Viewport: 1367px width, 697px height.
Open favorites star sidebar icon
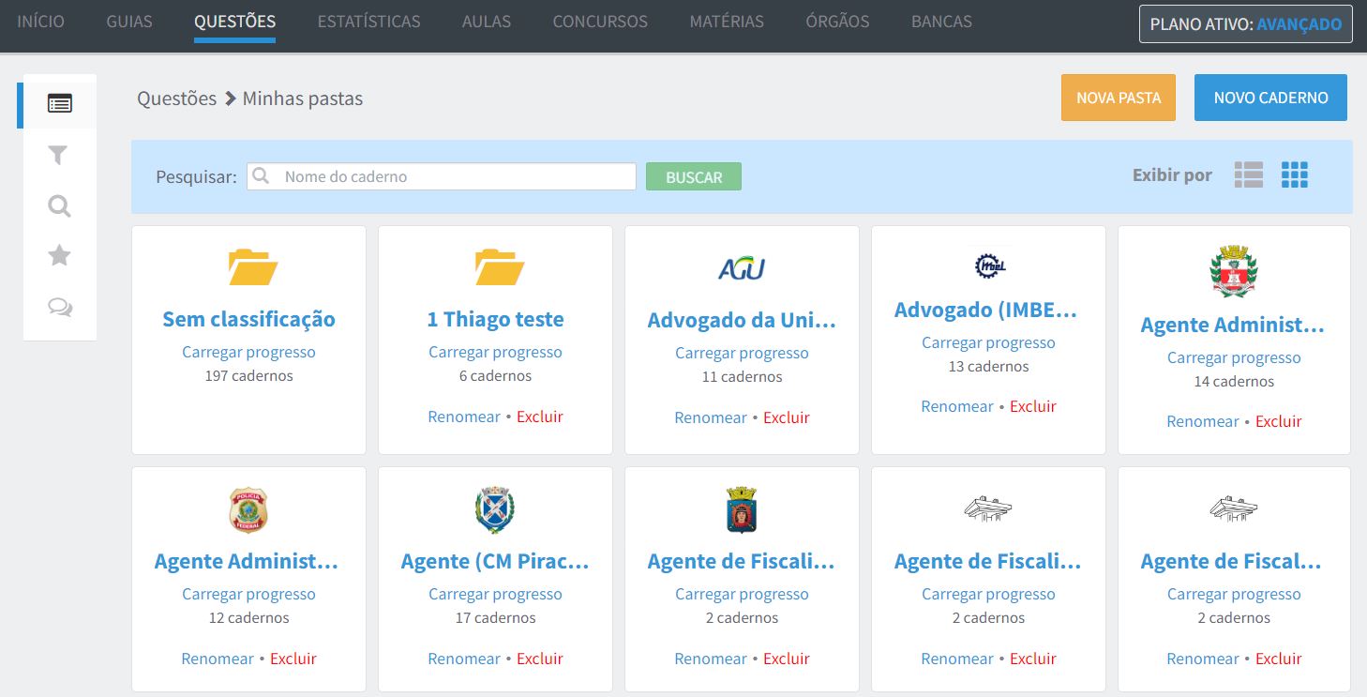tap(59, 256)
